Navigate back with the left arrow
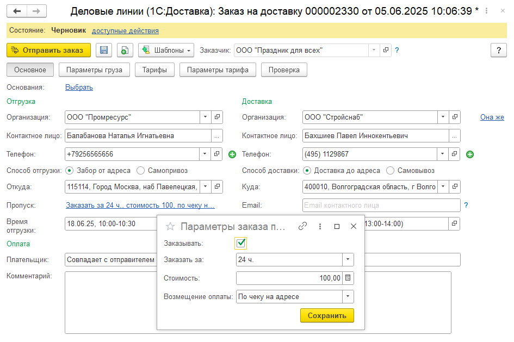The width and height of the screenshot is (514, 342). pos(17,11)
